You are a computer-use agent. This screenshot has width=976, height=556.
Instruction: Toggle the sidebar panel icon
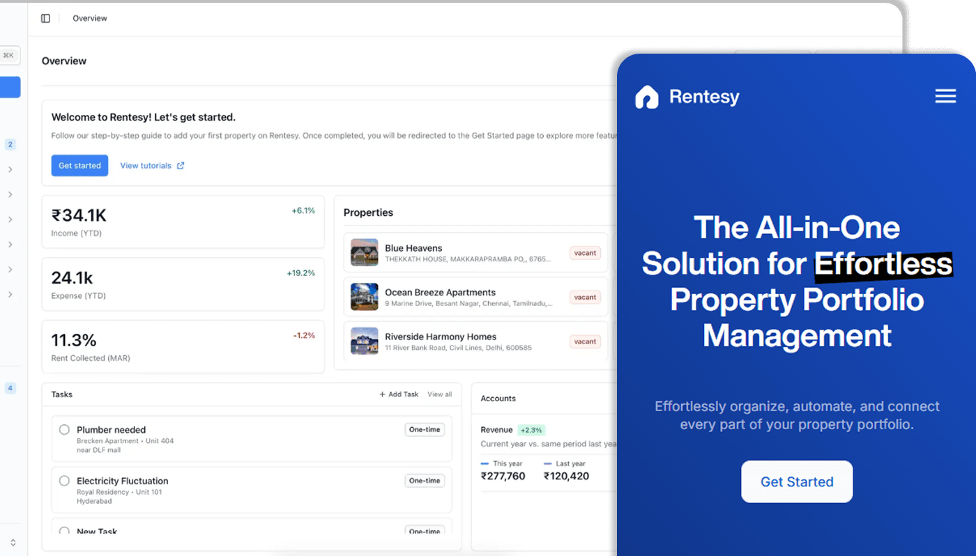point(45,19)
